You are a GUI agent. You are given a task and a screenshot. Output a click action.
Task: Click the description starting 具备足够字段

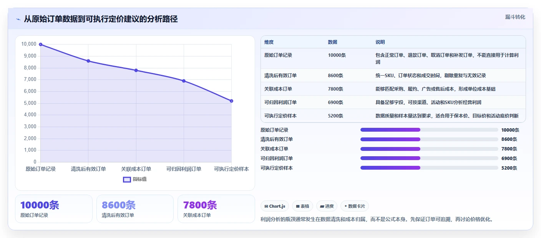428,102
